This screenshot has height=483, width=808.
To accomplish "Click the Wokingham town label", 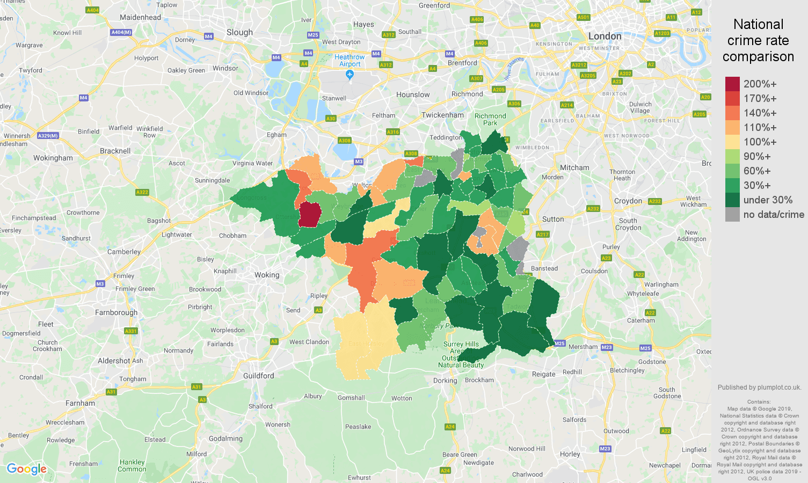I will click(53, 158).
